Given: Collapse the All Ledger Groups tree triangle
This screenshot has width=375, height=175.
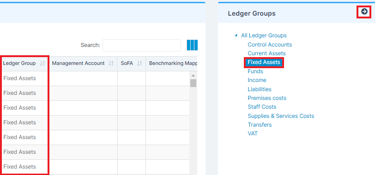Looking at the screenshot, I should 236,35.
